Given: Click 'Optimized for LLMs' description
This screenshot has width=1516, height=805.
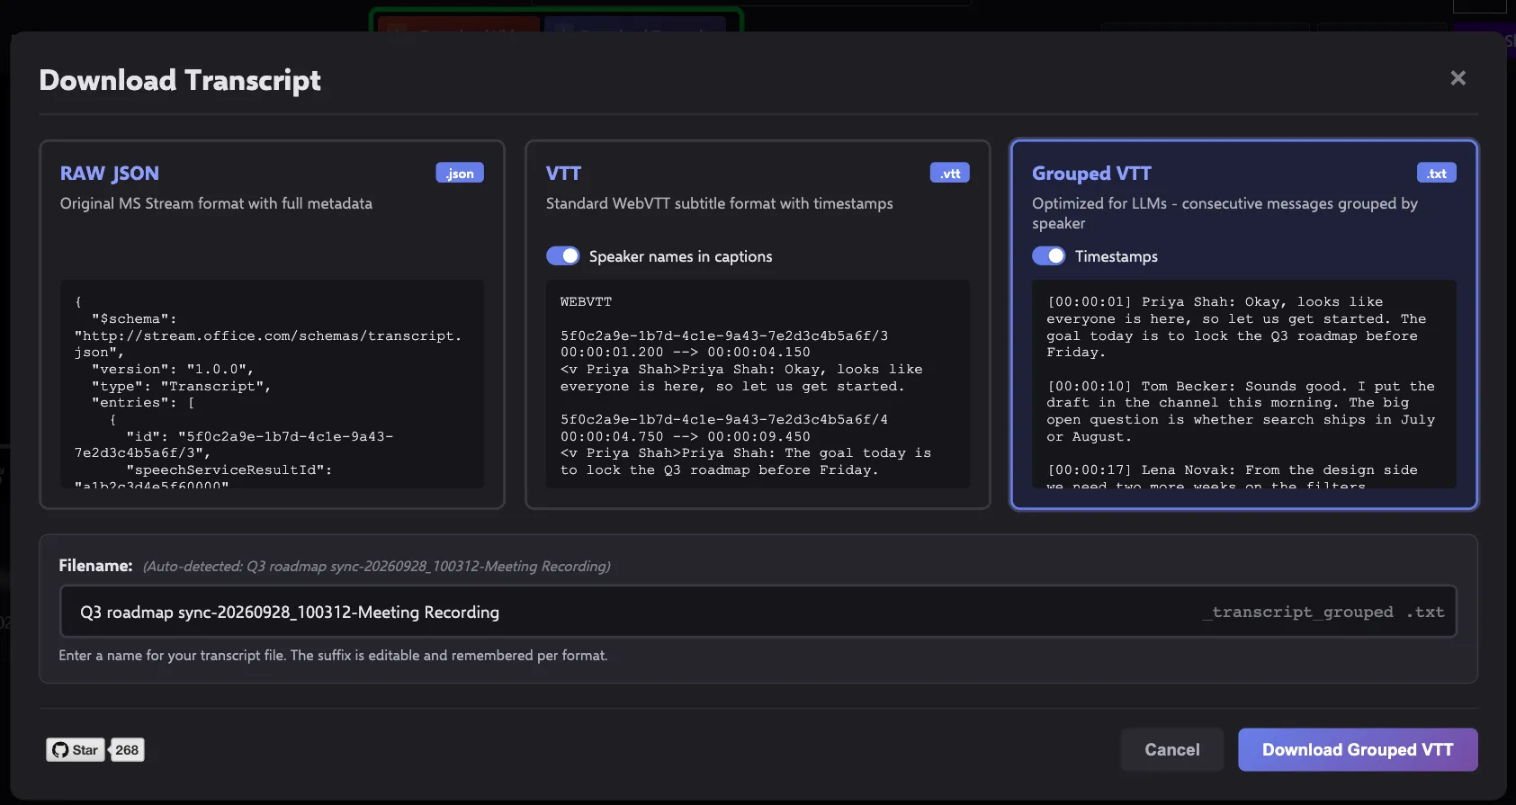Looking at the screenshot, I should tap(1224, 213).
